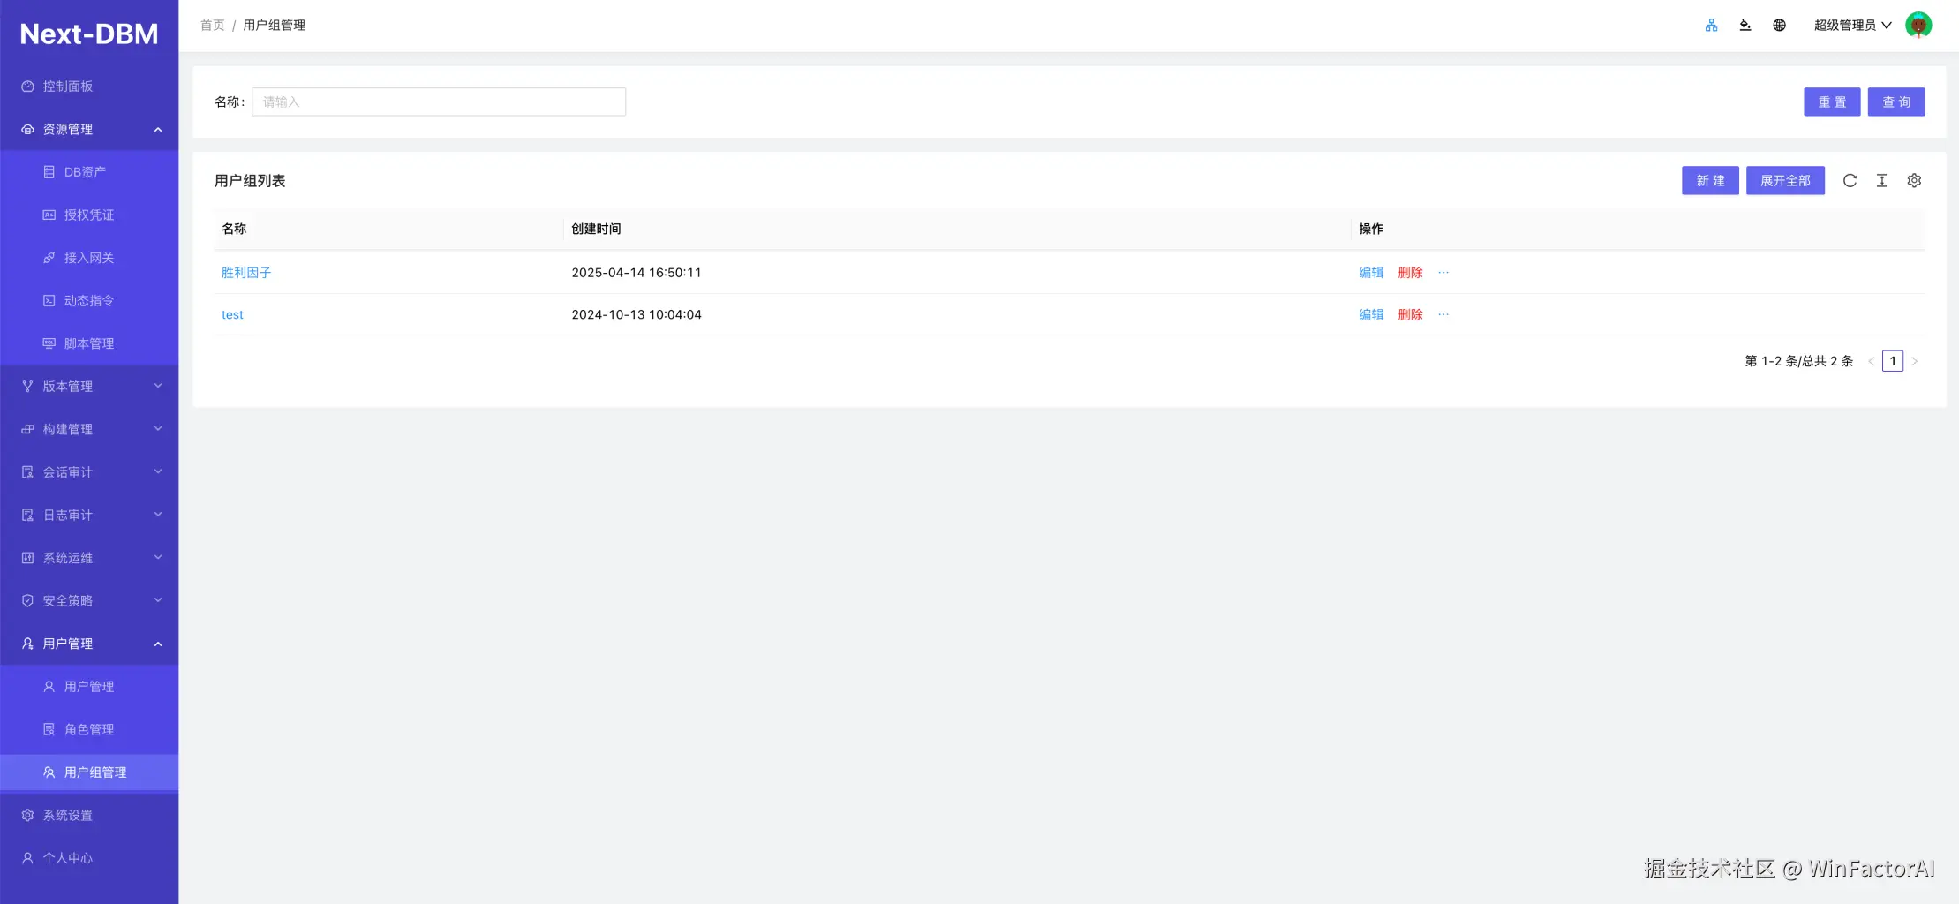
Task: Select pagination page 1
Action: [x=1892, y=361]
